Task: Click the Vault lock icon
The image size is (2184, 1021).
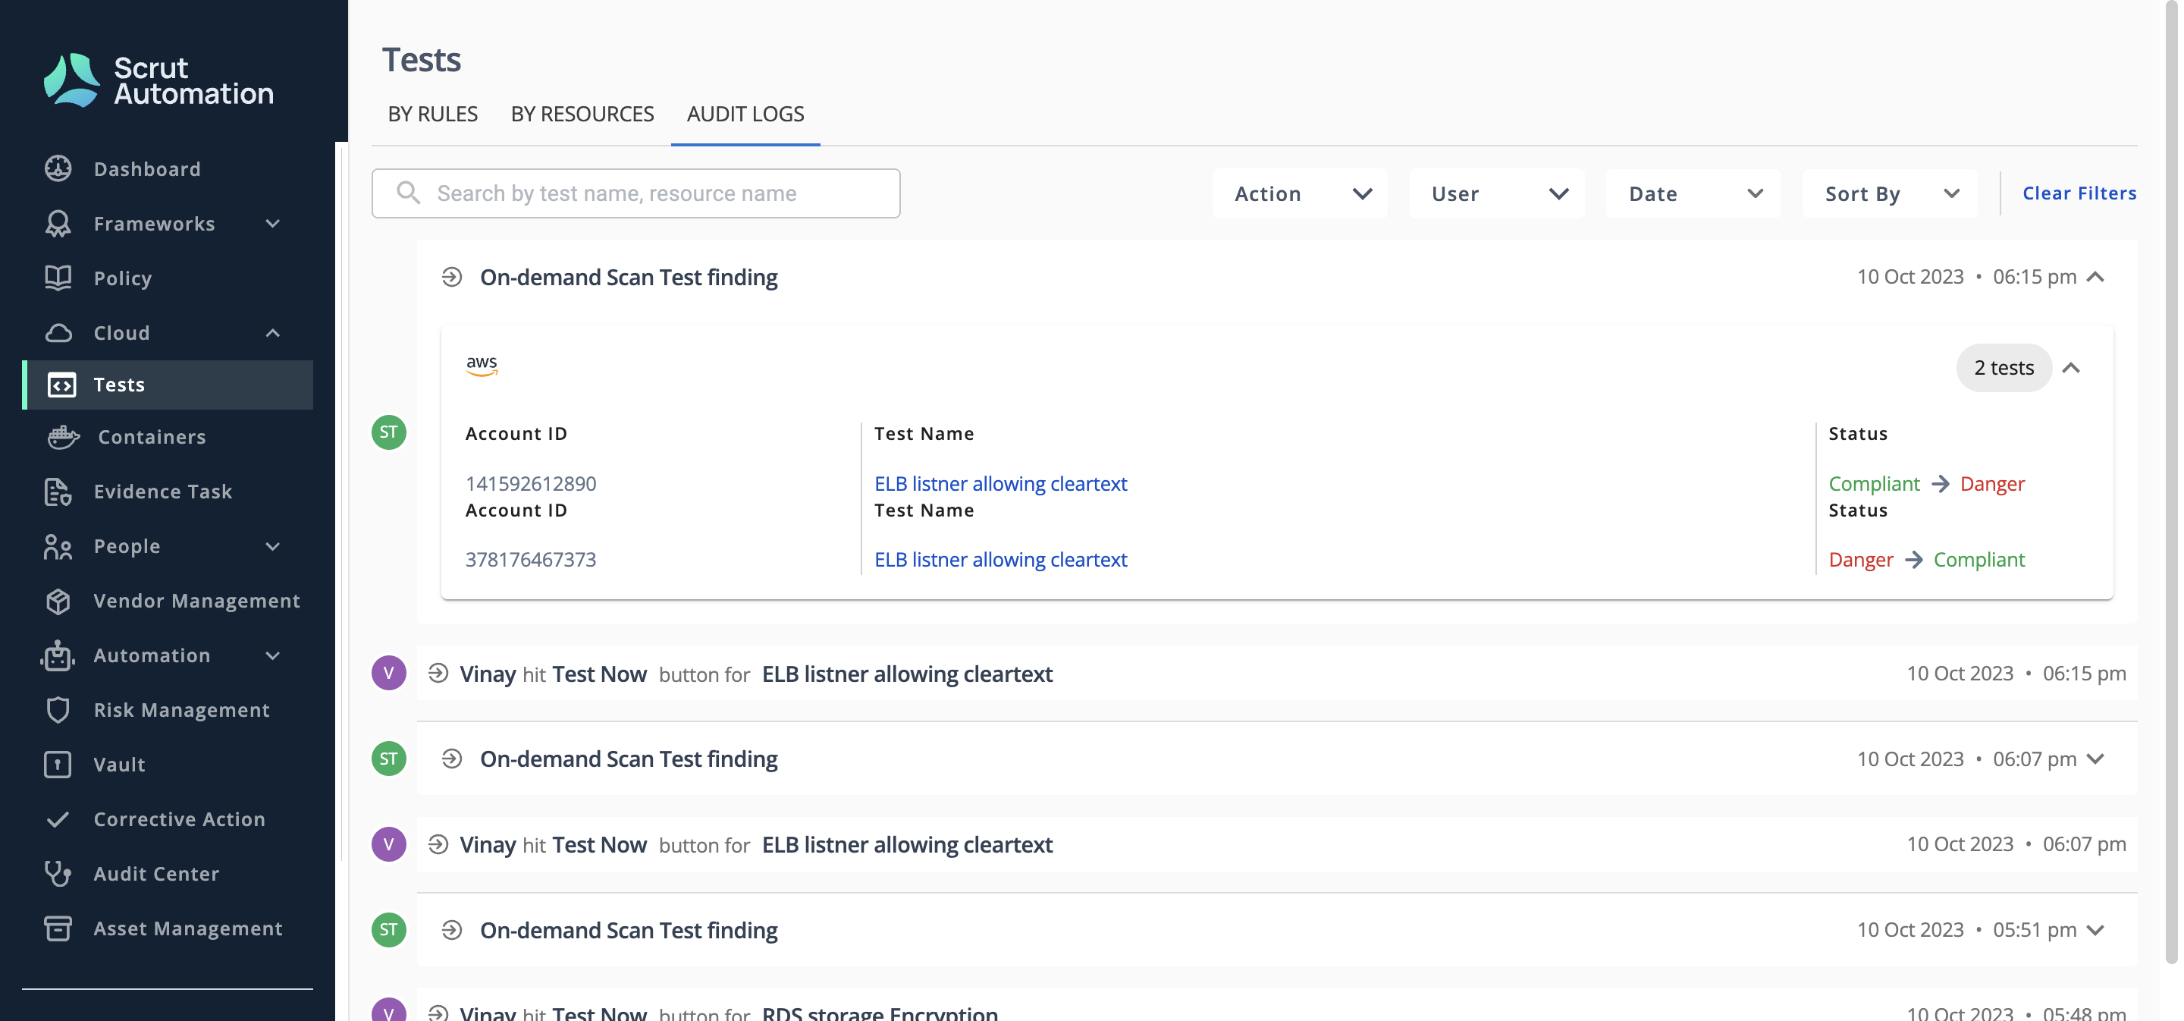Action: point(58,765)
